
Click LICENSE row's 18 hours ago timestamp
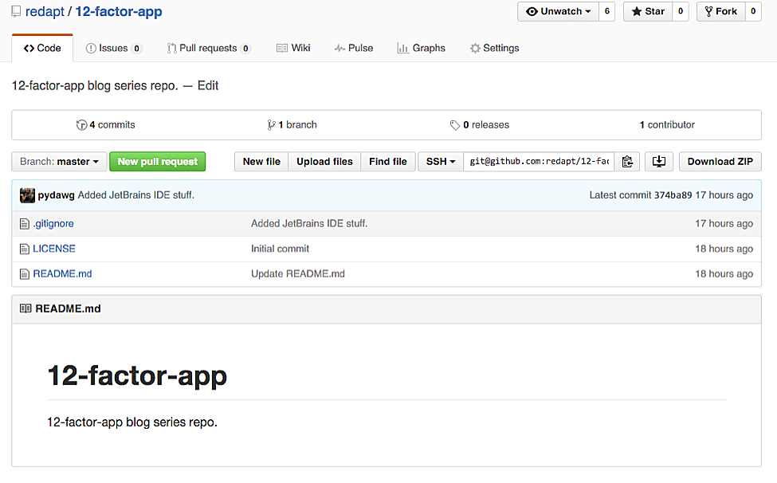click(x=724, y=249)
